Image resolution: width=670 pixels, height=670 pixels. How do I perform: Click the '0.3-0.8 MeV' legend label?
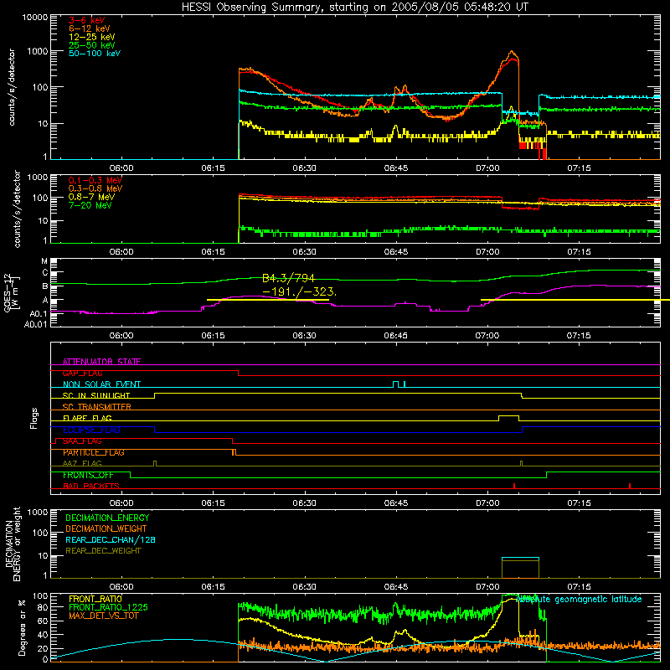click(x=95, y=188)
